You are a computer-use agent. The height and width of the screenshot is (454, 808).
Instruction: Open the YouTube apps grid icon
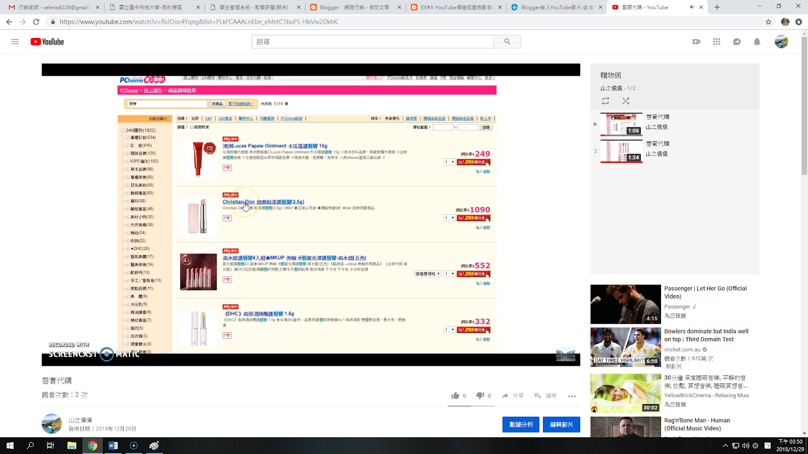(x=717, y=42)
